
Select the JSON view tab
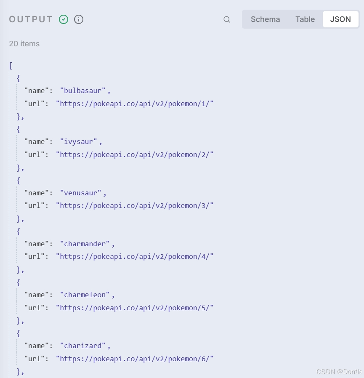340,19
